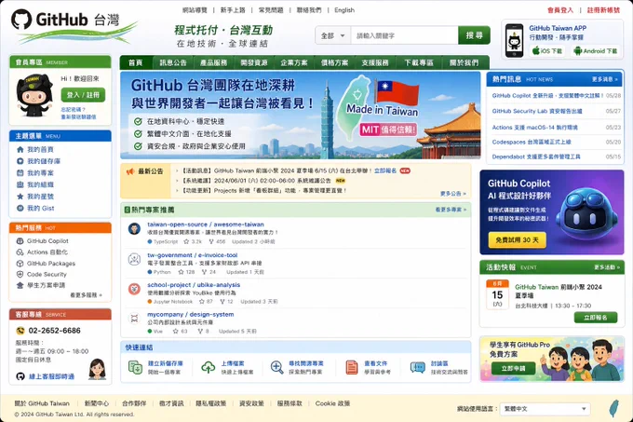Viewport: 633px width, 422px height.
Task: Click the GitHub Octocat logo in header
Action: (21, 19)
